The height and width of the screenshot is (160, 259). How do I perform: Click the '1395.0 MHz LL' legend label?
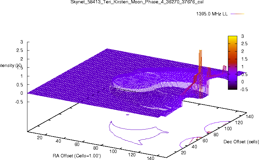click(212, 14)
